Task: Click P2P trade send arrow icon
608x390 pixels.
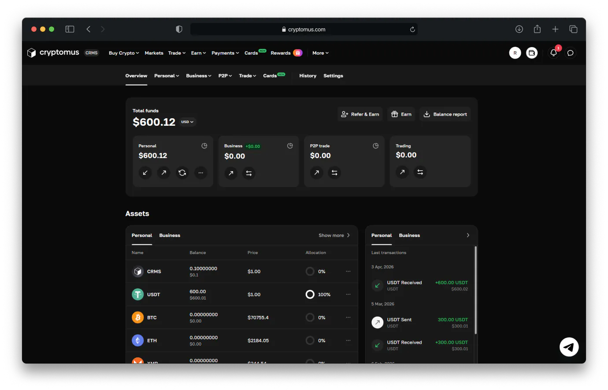Action: coord(316,172)
